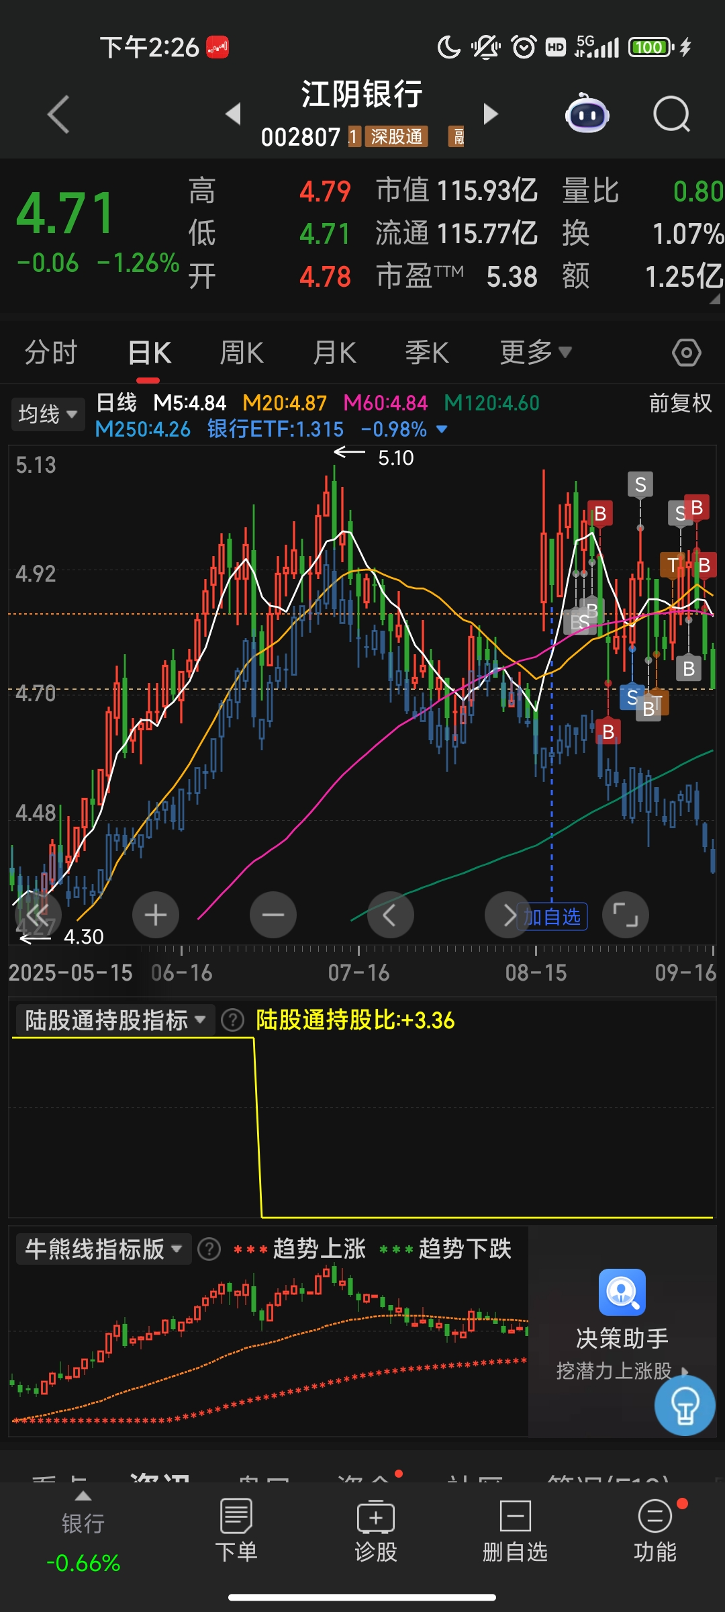Open chart settings hexagon icon
This screenshot has height=1612, width=725.
click(x=686, y=353)
